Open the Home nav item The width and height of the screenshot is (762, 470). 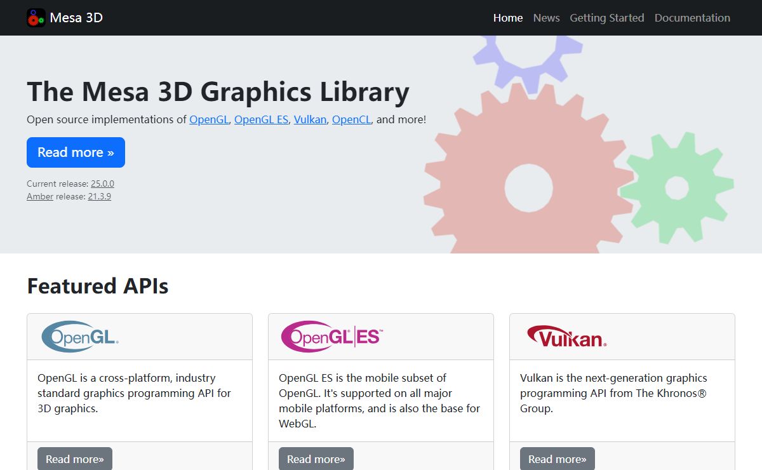pos(508,18)
